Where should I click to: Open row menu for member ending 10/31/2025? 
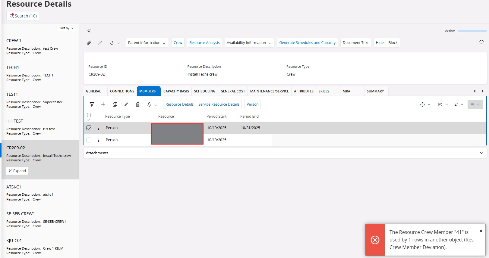pos(99,128)
